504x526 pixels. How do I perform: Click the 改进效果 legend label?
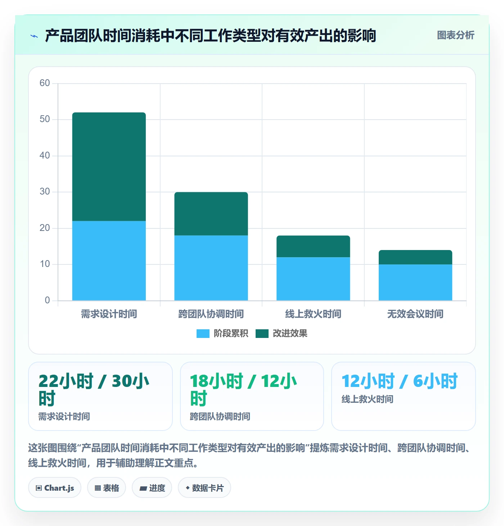(x=290, y=334)
